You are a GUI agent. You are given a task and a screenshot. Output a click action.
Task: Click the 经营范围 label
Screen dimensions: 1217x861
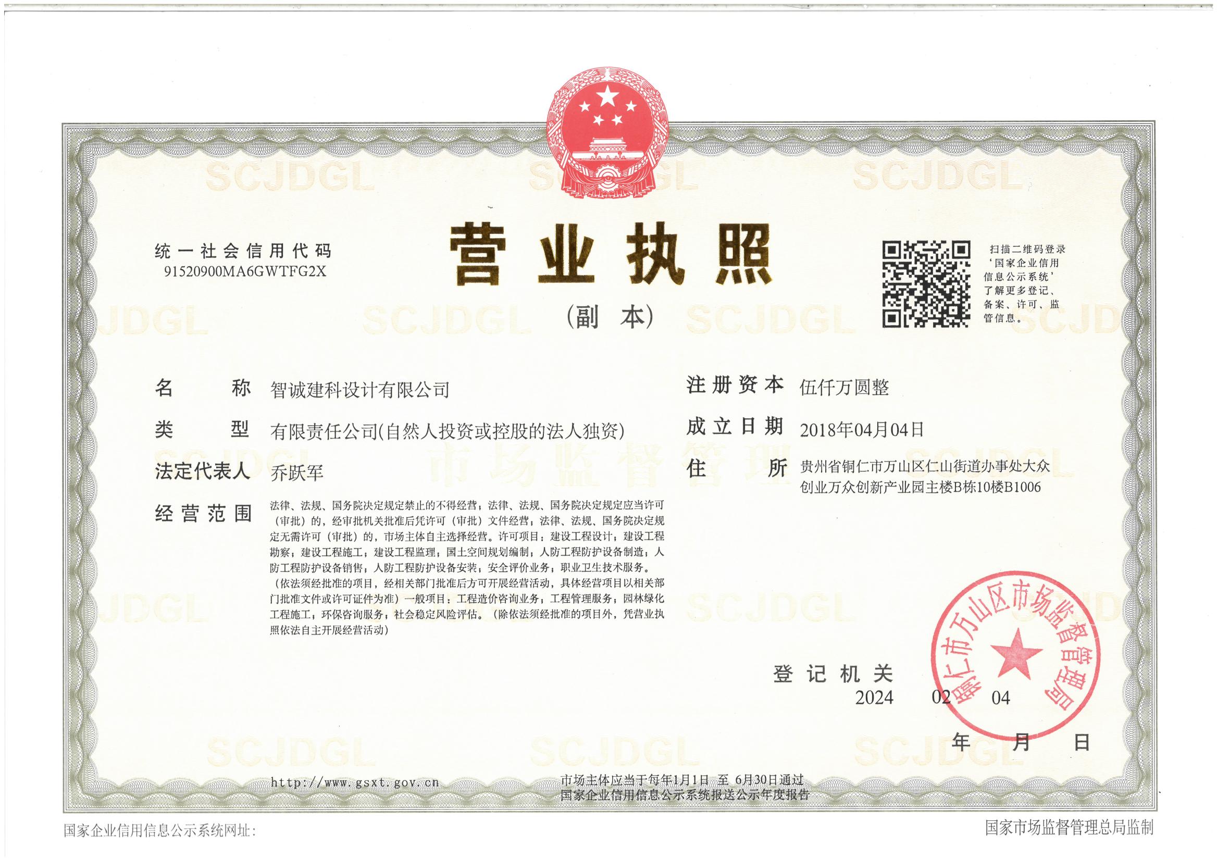(x=203, y=514)
